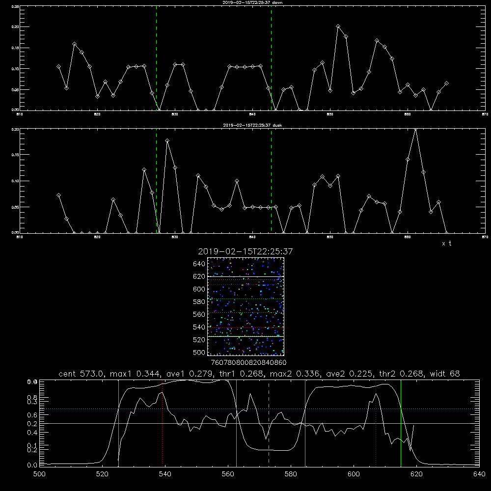491x491 pixels.
Task: Click lower white horizontal line in small image
Action: 245,336
